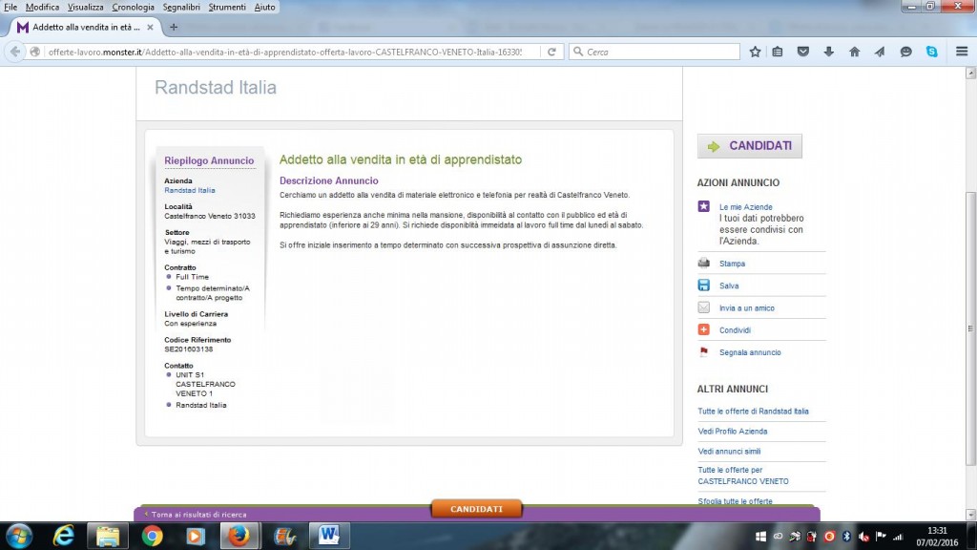The width and height of the screenshot is (977, 550).
Task: Open the File menu
Action: click(x=10, y=7)
